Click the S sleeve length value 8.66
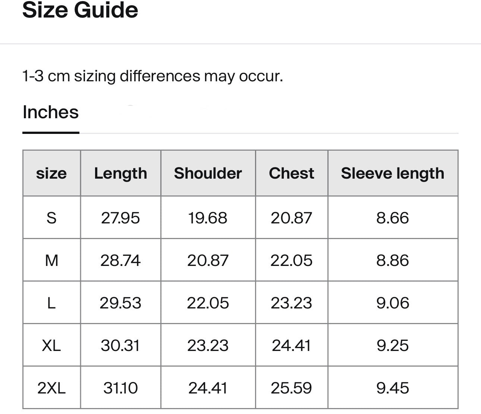 [x=392, y=218]
